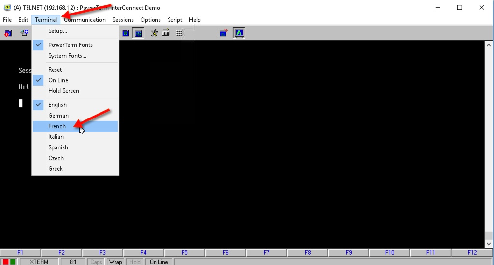Screen dimensions: 494x265
Task: Click the monitor icon labeled A
Action: (x=239, y=33)
